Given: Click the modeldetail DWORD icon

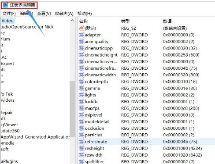Looking at the screenshot, I should 82,121.
